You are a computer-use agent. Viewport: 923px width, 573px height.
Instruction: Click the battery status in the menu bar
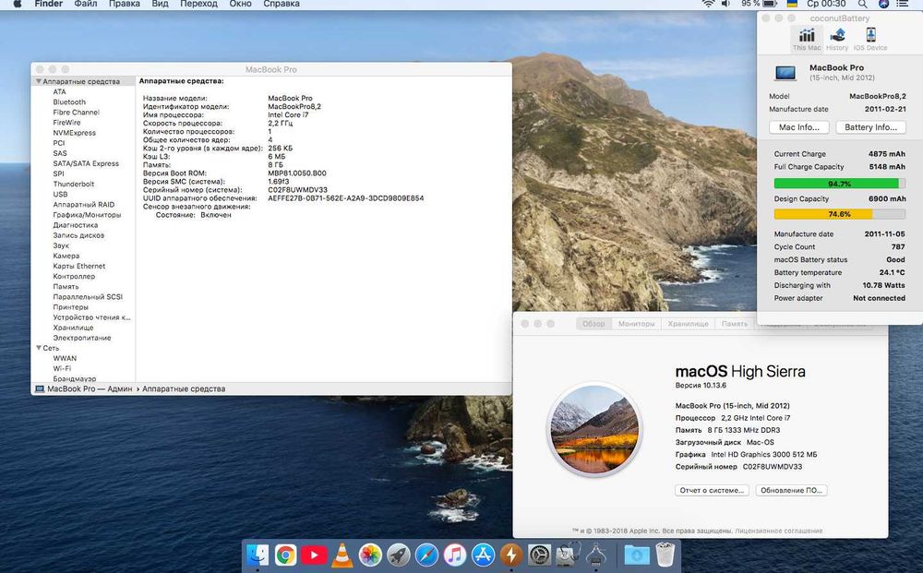[x=760, y=4]
